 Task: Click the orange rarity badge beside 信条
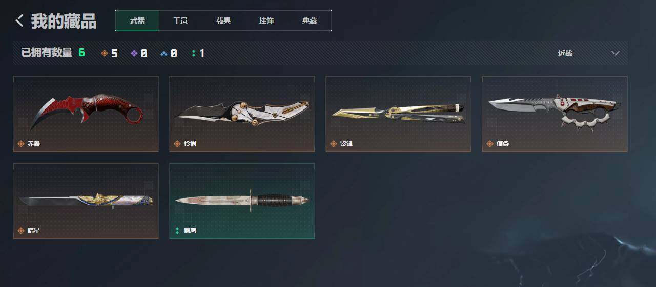[490, 144]
